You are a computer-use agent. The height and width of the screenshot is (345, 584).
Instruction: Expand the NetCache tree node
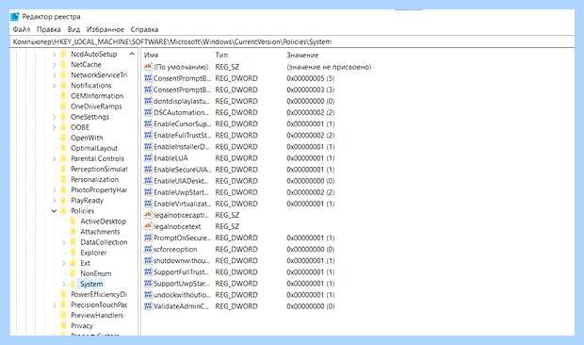[54, 64]
